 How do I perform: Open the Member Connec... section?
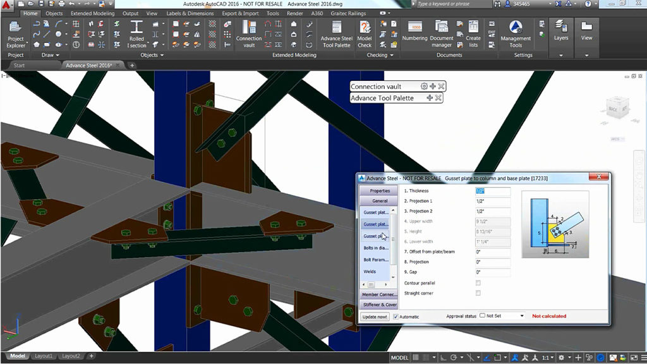[379, 294]
